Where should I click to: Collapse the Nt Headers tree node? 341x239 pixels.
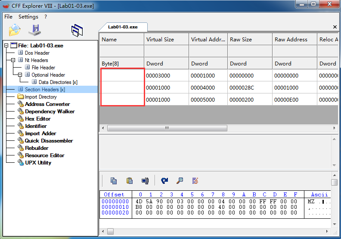coord(13,60)
